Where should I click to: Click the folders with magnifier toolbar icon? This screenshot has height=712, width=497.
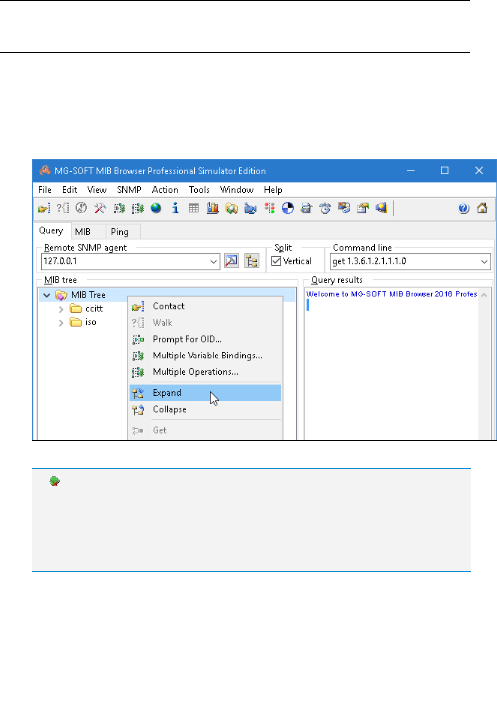[231, 208]
